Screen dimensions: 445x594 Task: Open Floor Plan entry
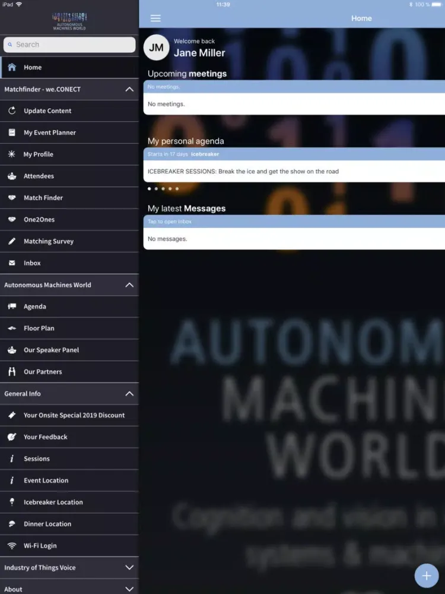pyautogui.click(x=69, y=328)
